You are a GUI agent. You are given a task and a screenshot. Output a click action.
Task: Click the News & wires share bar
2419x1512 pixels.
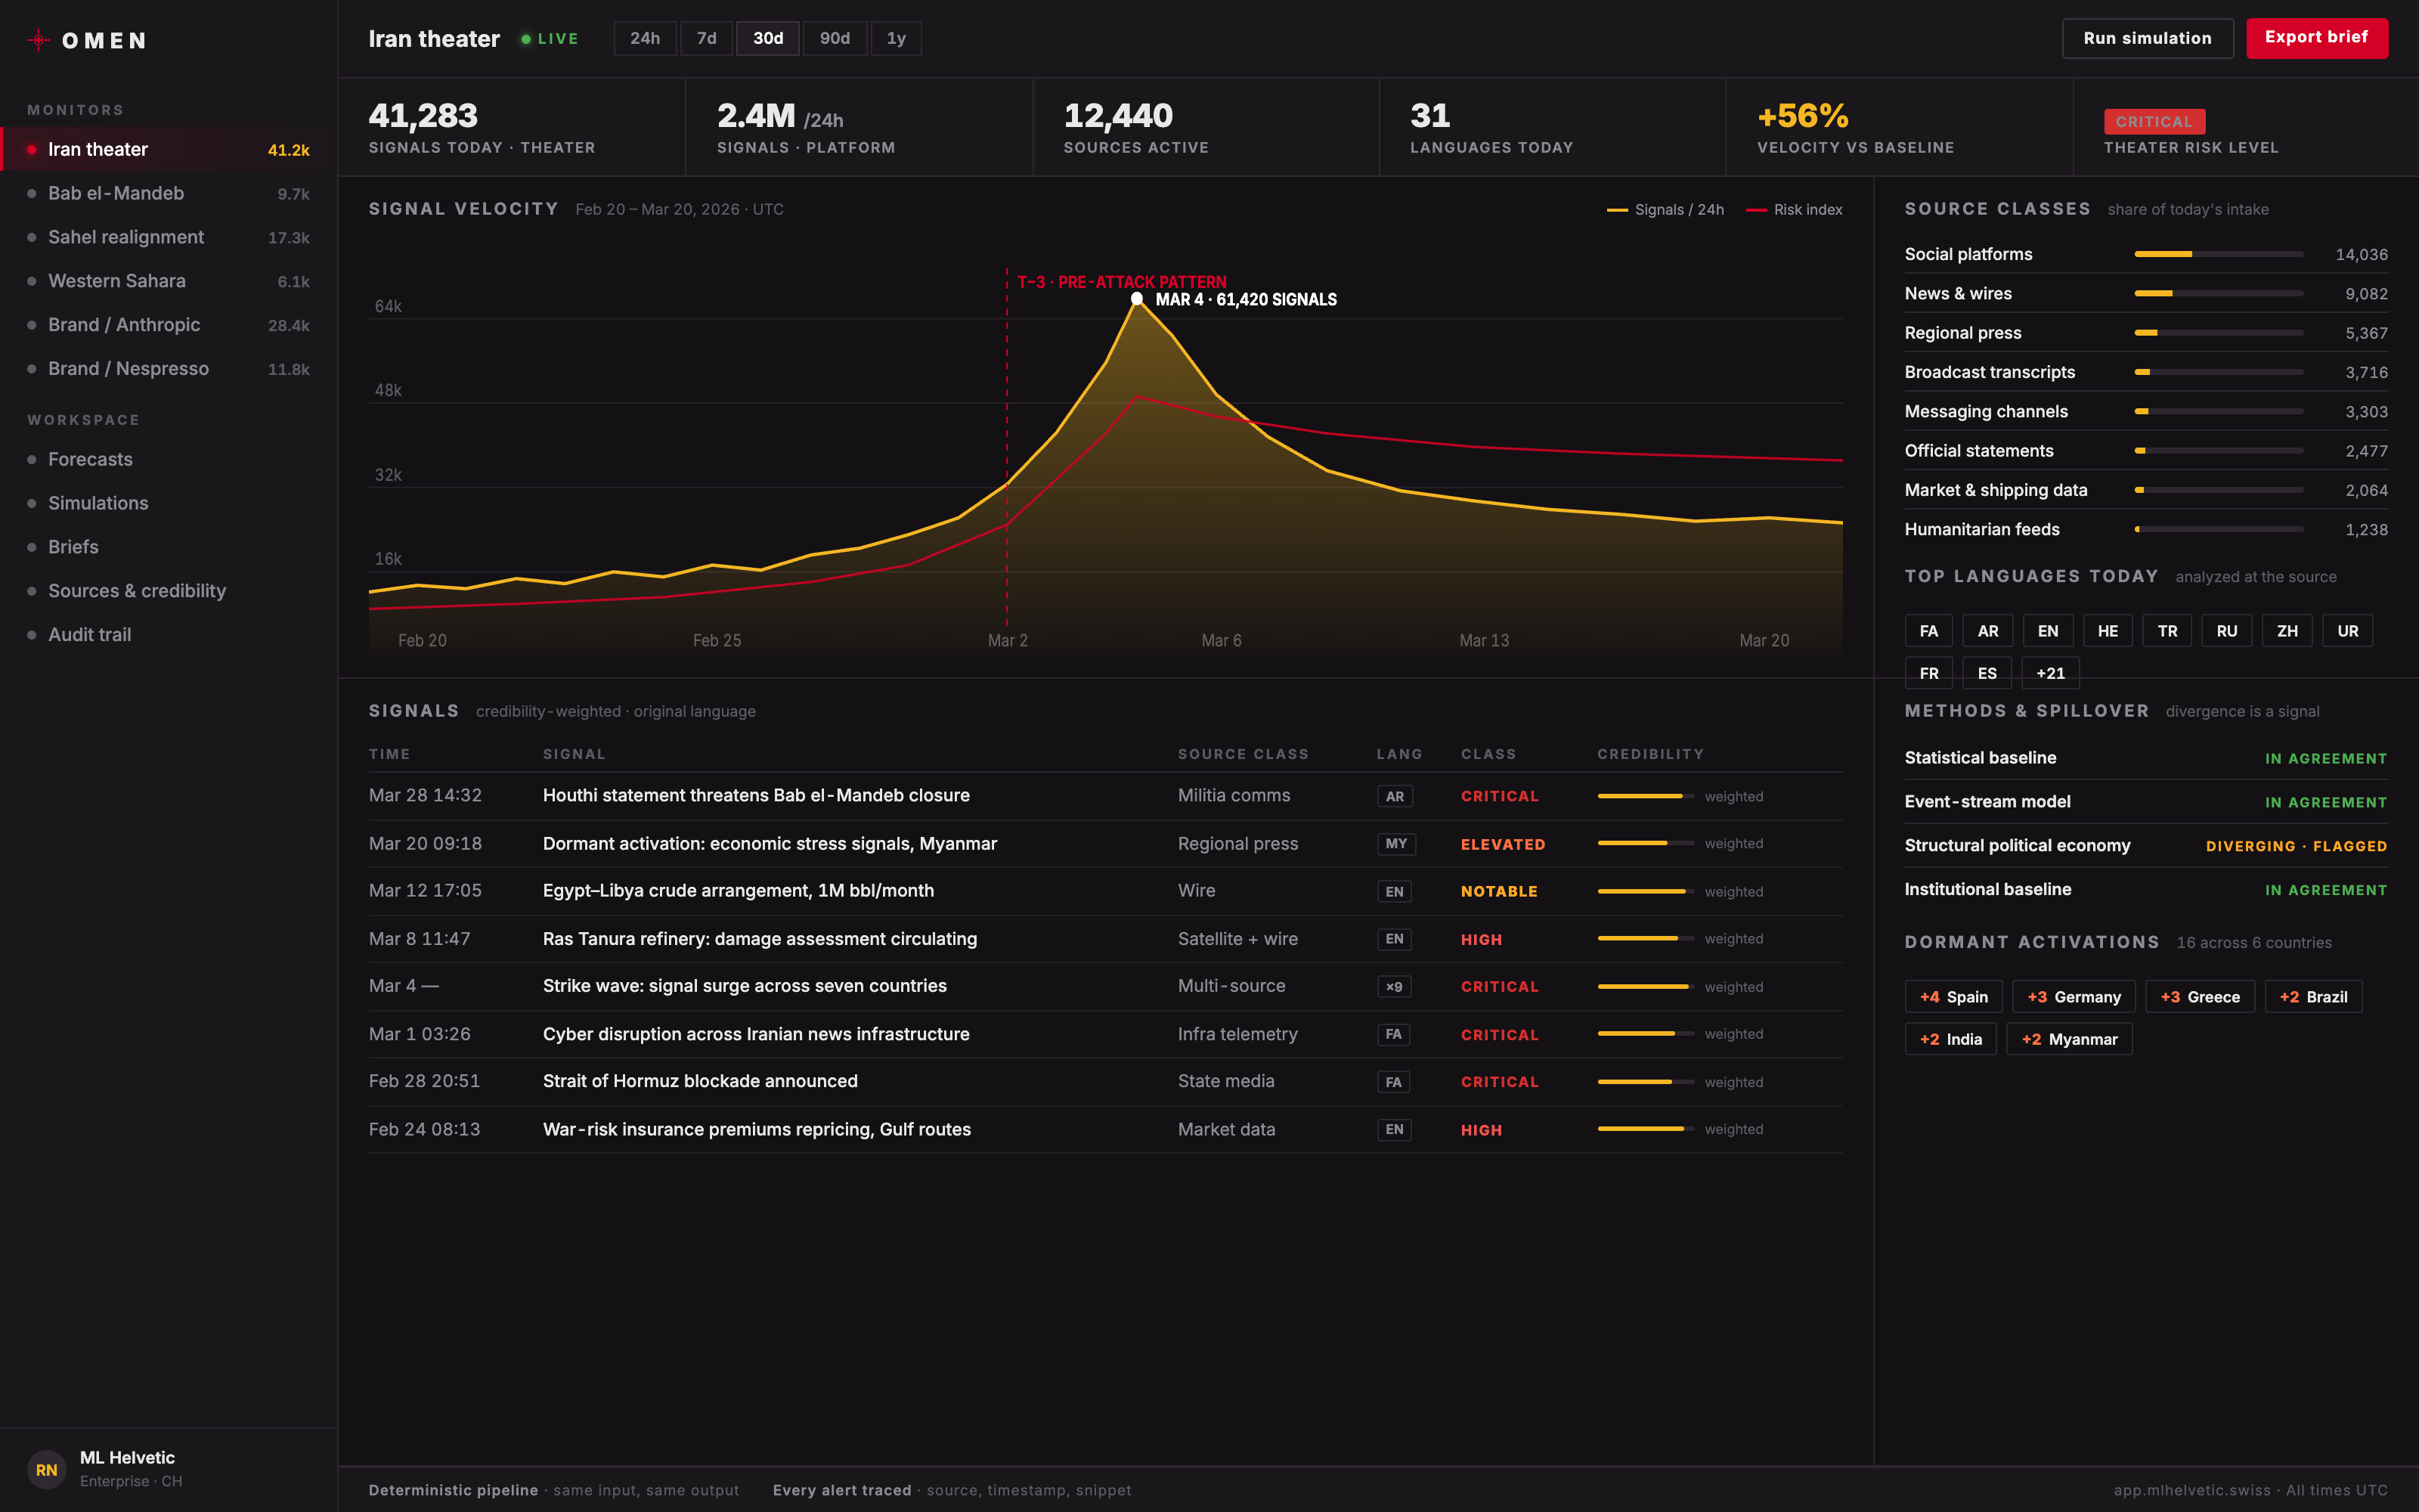point(2219,293)
